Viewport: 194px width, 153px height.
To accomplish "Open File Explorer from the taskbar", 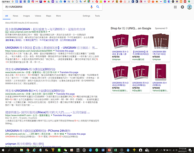I will [x=22, y=150].
